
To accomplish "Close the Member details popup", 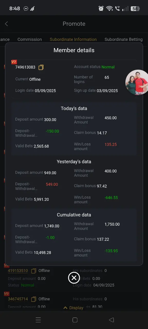I will (x=74, y=278).
